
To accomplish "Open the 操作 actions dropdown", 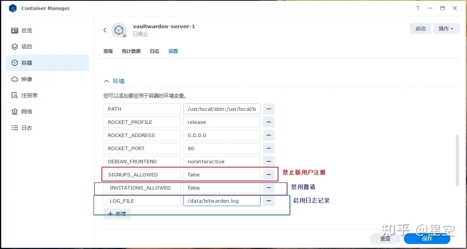I will pos(446,29).
